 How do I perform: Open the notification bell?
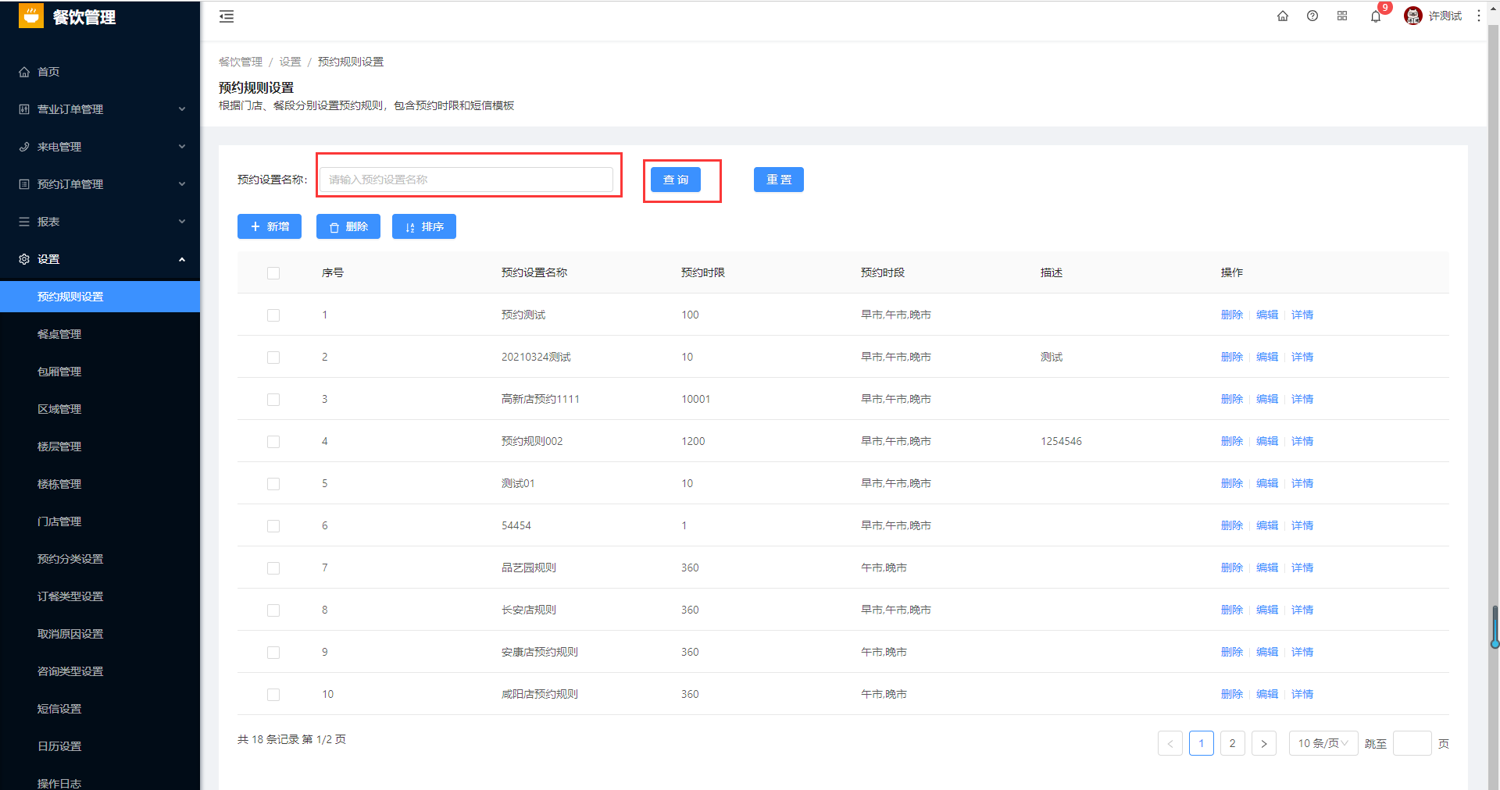tap(1376, 16)
